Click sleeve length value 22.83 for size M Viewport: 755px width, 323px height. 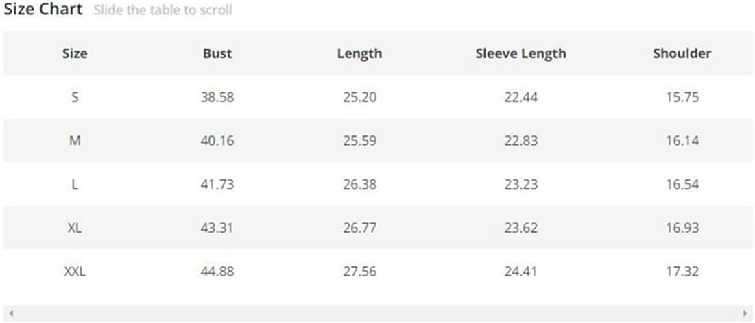click(x=520, y=141)
